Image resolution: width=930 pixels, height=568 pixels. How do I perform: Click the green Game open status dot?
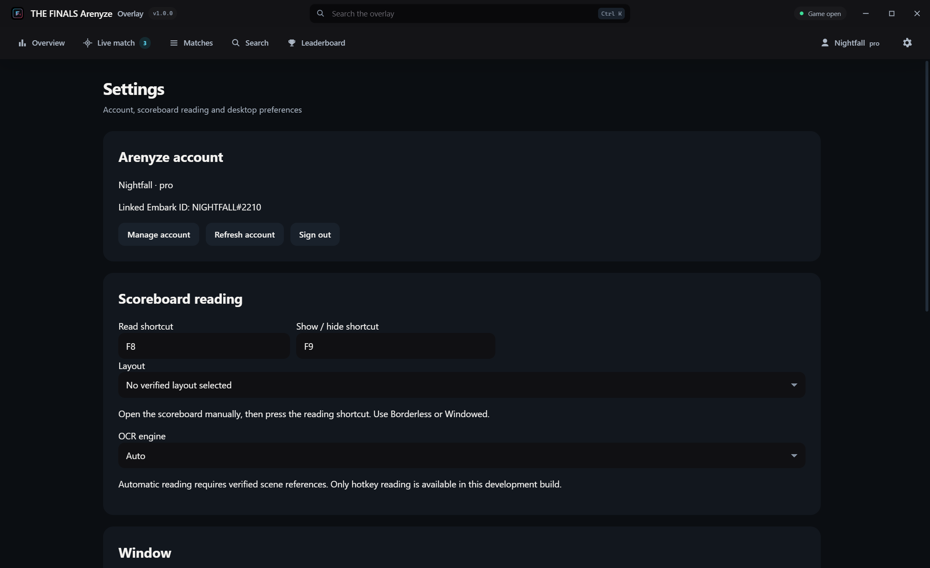coord(801,14)
